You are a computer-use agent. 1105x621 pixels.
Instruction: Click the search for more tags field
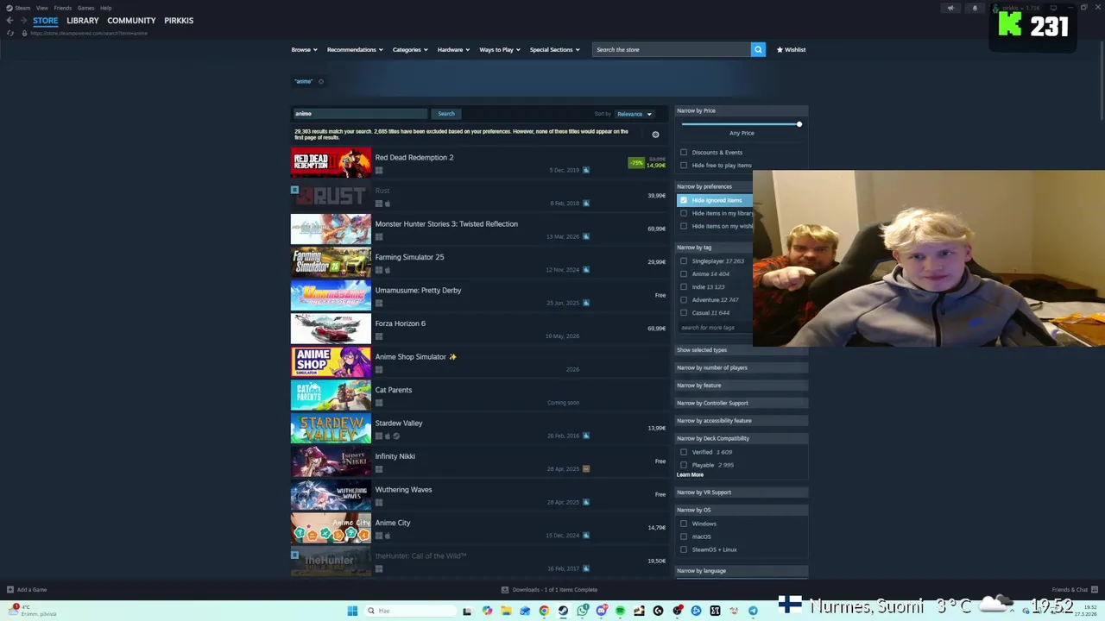tap(716, 328)
